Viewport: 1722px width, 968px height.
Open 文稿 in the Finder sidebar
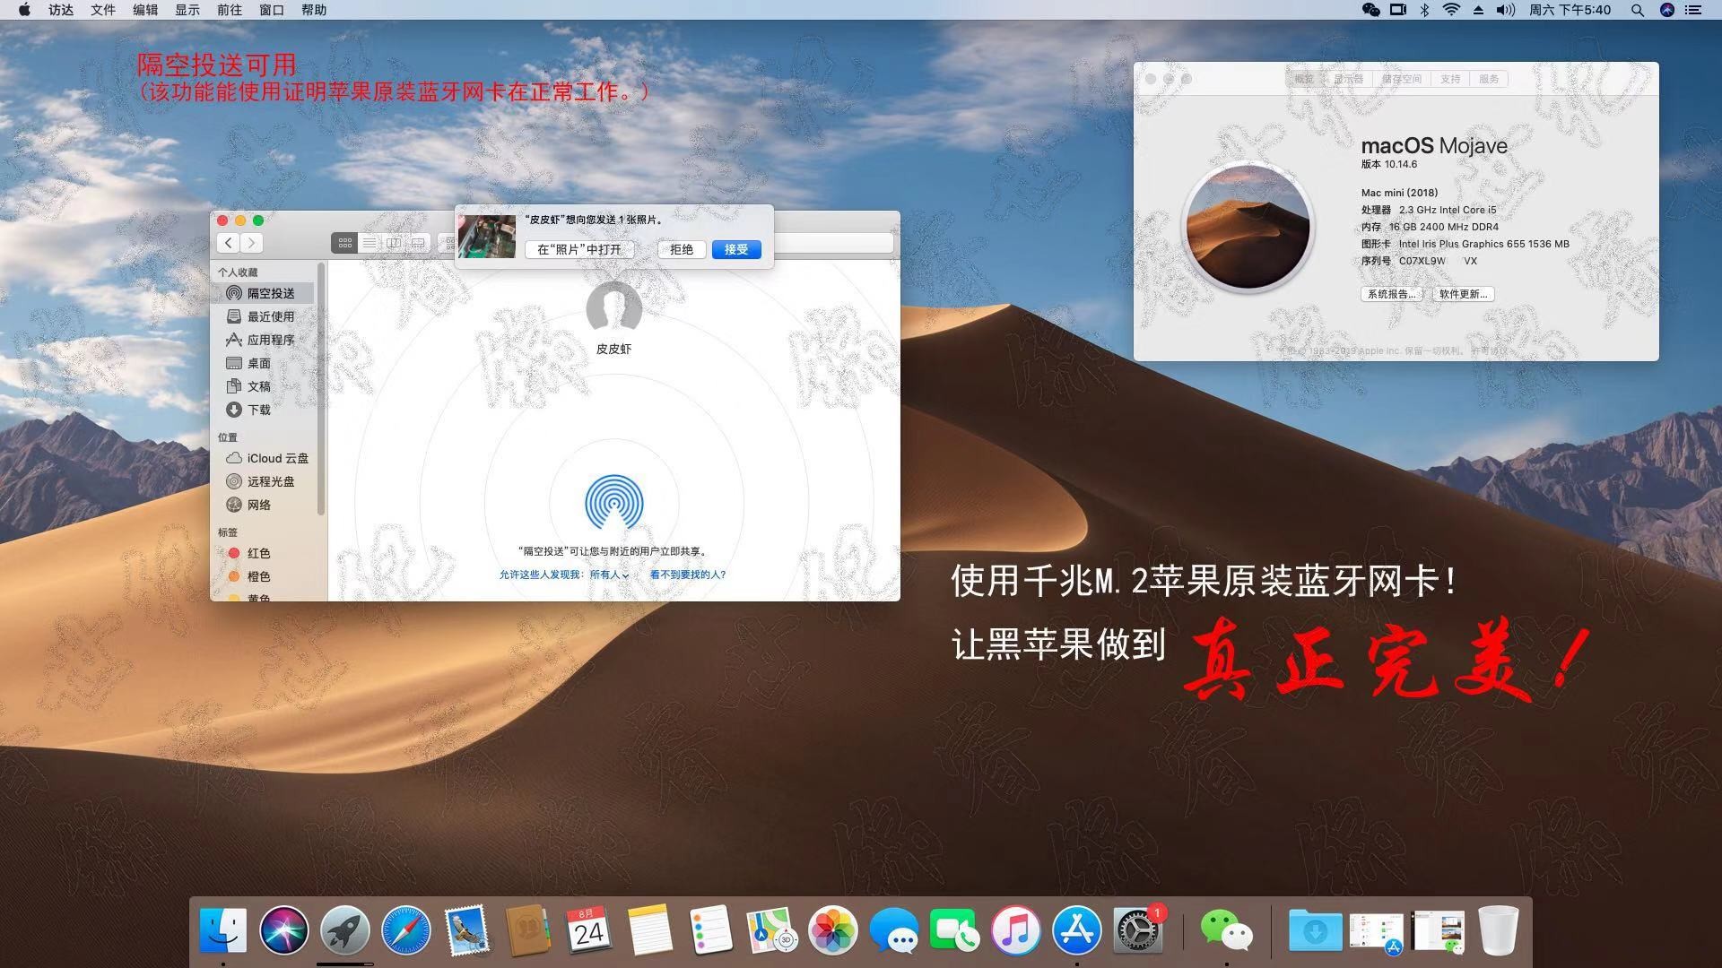[264, 386]
